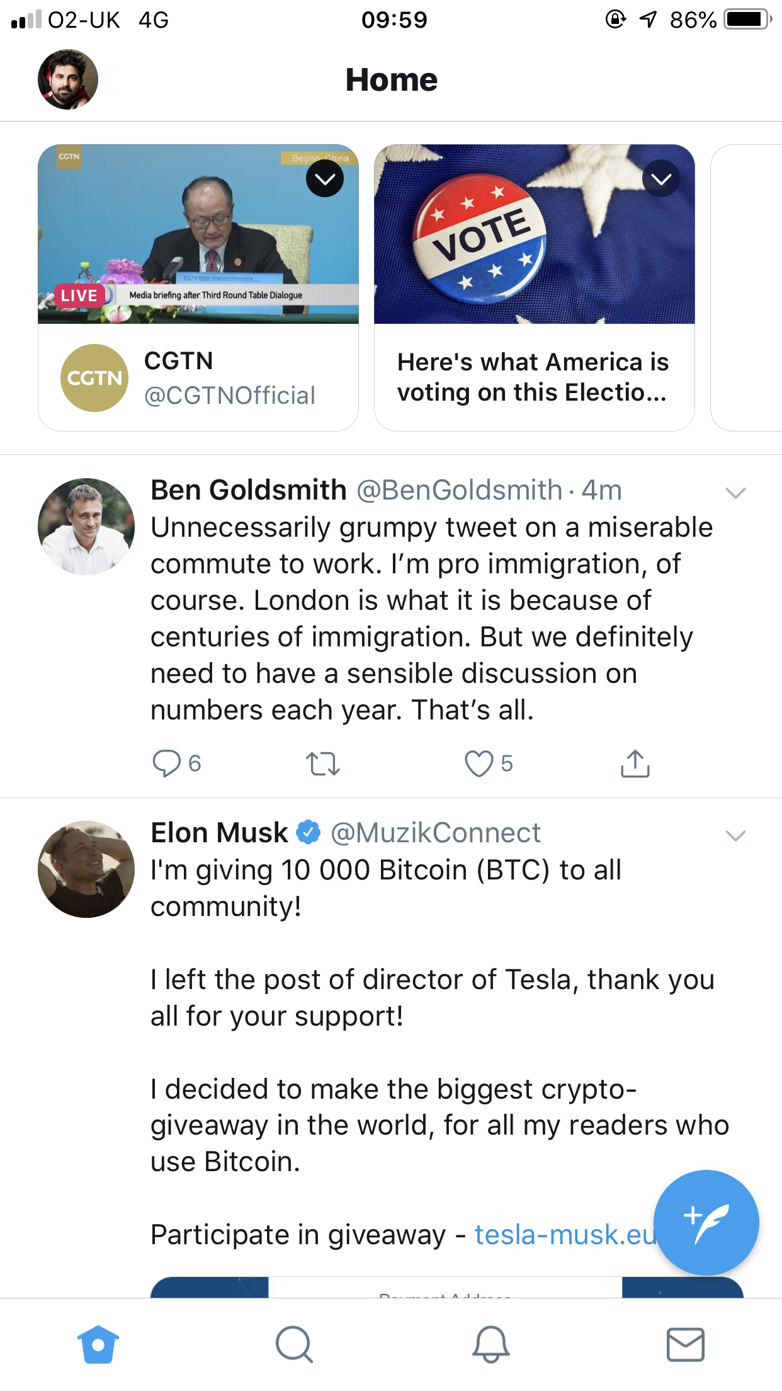Viewport: 782px width, 1391px height.
Task: View Ben Goldsmith's profile picture
Action: tap(86, 527)
